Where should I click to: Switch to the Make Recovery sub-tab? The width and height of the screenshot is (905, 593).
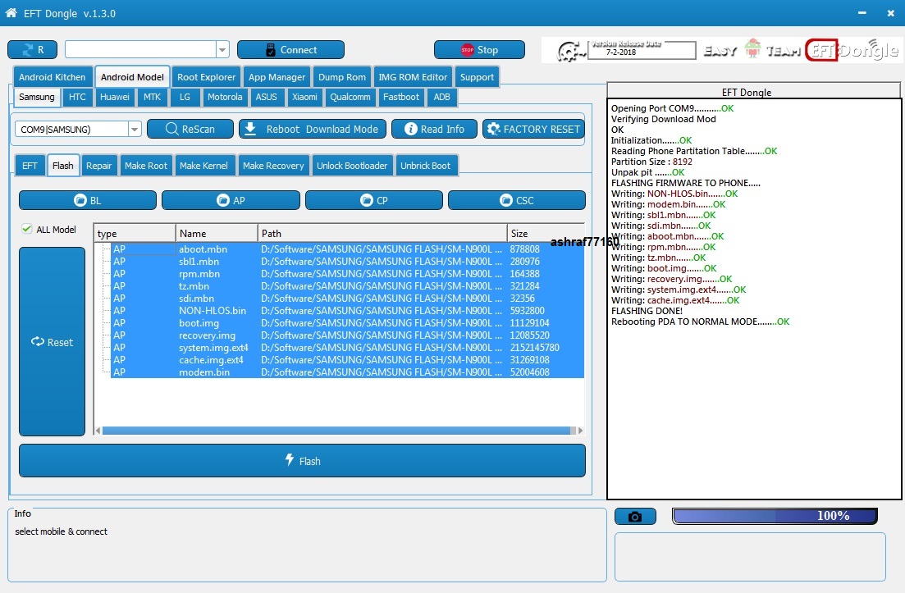point(273,166)
